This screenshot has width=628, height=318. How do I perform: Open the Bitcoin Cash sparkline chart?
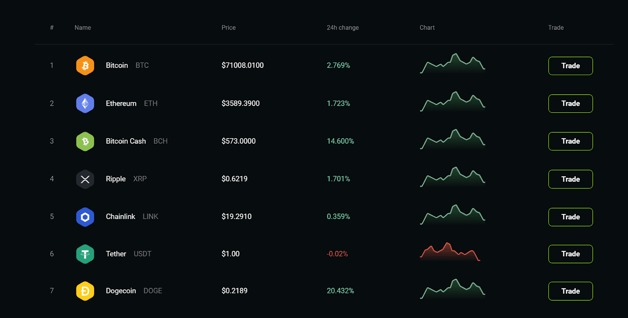point(453,139)
